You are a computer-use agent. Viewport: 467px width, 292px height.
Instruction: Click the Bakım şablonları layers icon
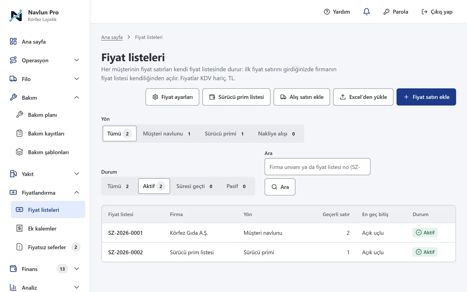[20, 152]
